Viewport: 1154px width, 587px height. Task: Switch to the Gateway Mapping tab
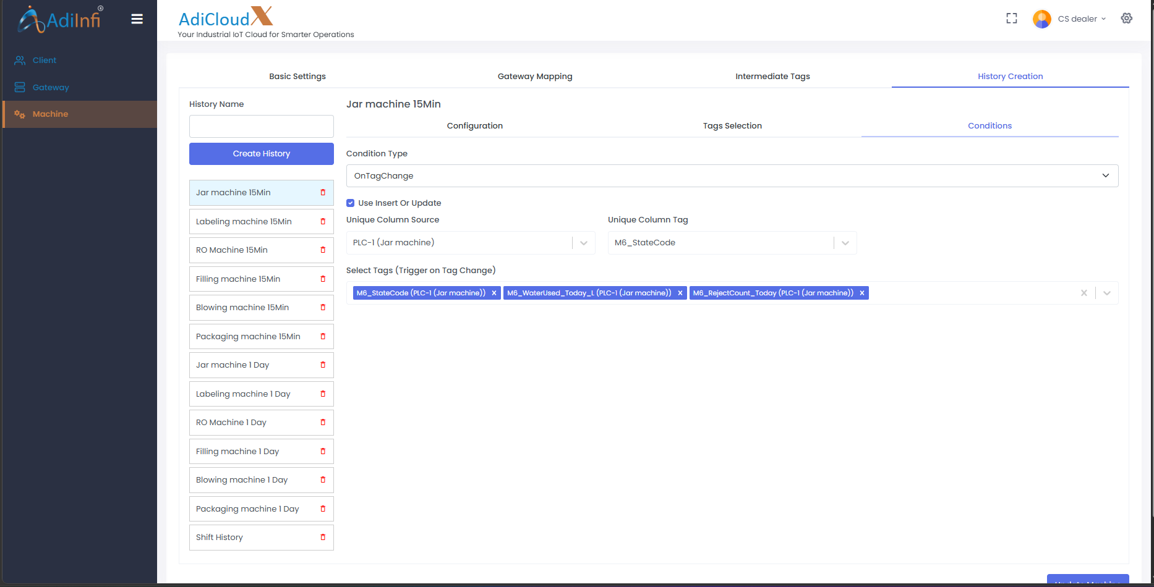click(x=535, y=77)
